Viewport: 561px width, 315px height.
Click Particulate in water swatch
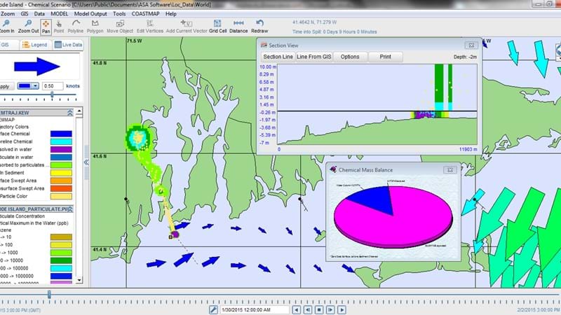pos(61,157)
